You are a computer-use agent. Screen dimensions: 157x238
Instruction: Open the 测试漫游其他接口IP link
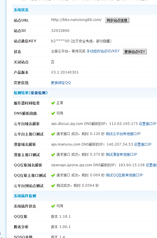click(x=121, y=154)
